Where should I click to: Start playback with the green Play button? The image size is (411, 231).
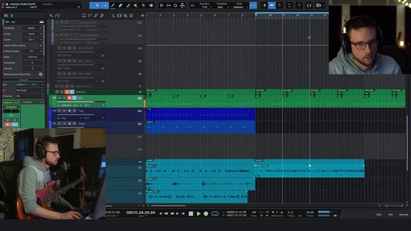coord(198,214)
